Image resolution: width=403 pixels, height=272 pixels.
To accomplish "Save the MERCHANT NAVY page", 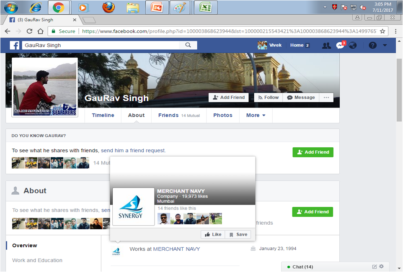I will 238,234.
